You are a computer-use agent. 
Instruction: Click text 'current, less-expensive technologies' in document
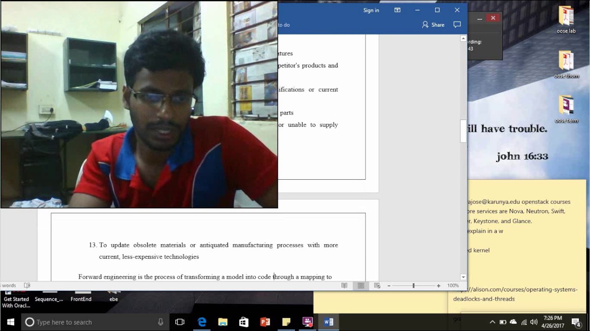[x=149, y=257]
